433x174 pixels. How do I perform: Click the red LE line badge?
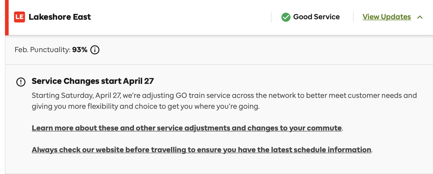[x=19, y=17]
